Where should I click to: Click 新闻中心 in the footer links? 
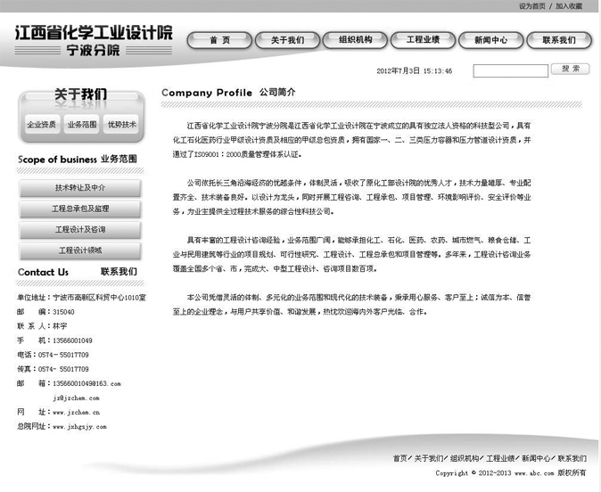pos(537,458)
